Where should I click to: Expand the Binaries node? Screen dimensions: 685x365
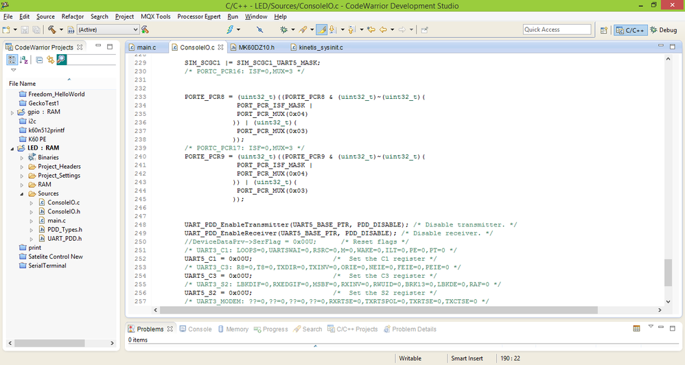22,158
